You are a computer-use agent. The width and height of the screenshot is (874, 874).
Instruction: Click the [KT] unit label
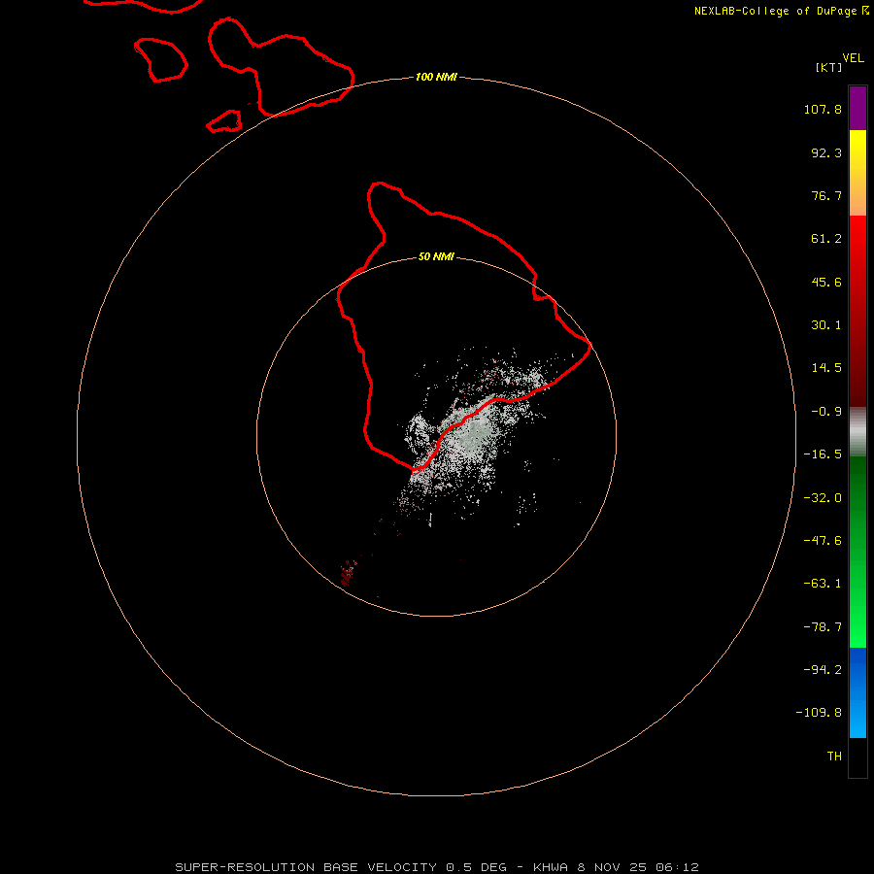(829, 67)
